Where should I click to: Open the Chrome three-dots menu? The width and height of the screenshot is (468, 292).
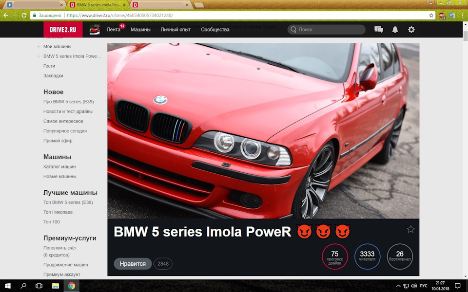pyautogui.click(x=463, y=16)
